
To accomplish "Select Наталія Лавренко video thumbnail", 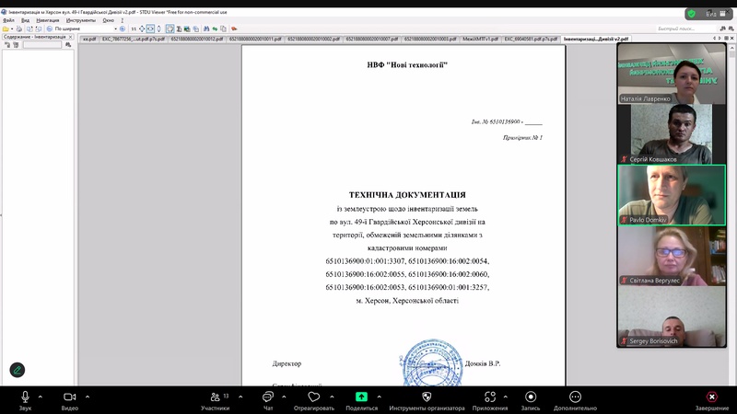I will pyautogui.click(x=672, y=74).
